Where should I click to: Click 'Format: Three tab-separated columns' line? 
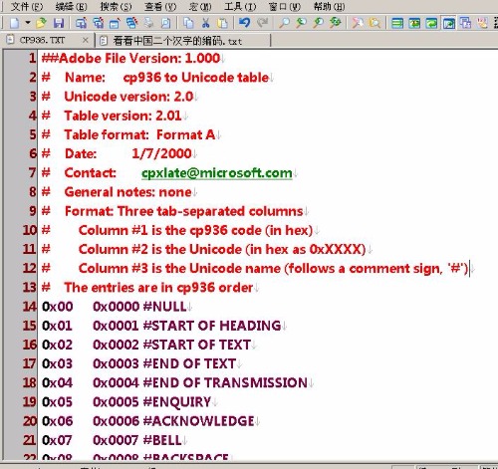184,211
